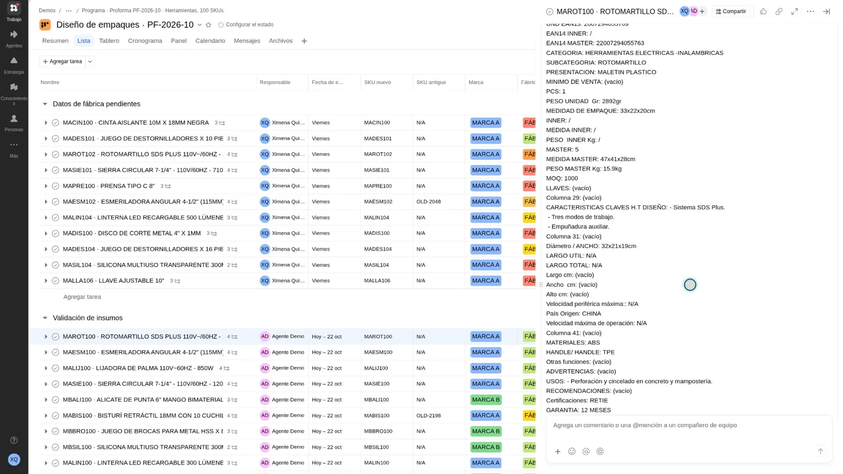
Task: Mark MACIN100 task complete
Action: [x=55, y=123]
